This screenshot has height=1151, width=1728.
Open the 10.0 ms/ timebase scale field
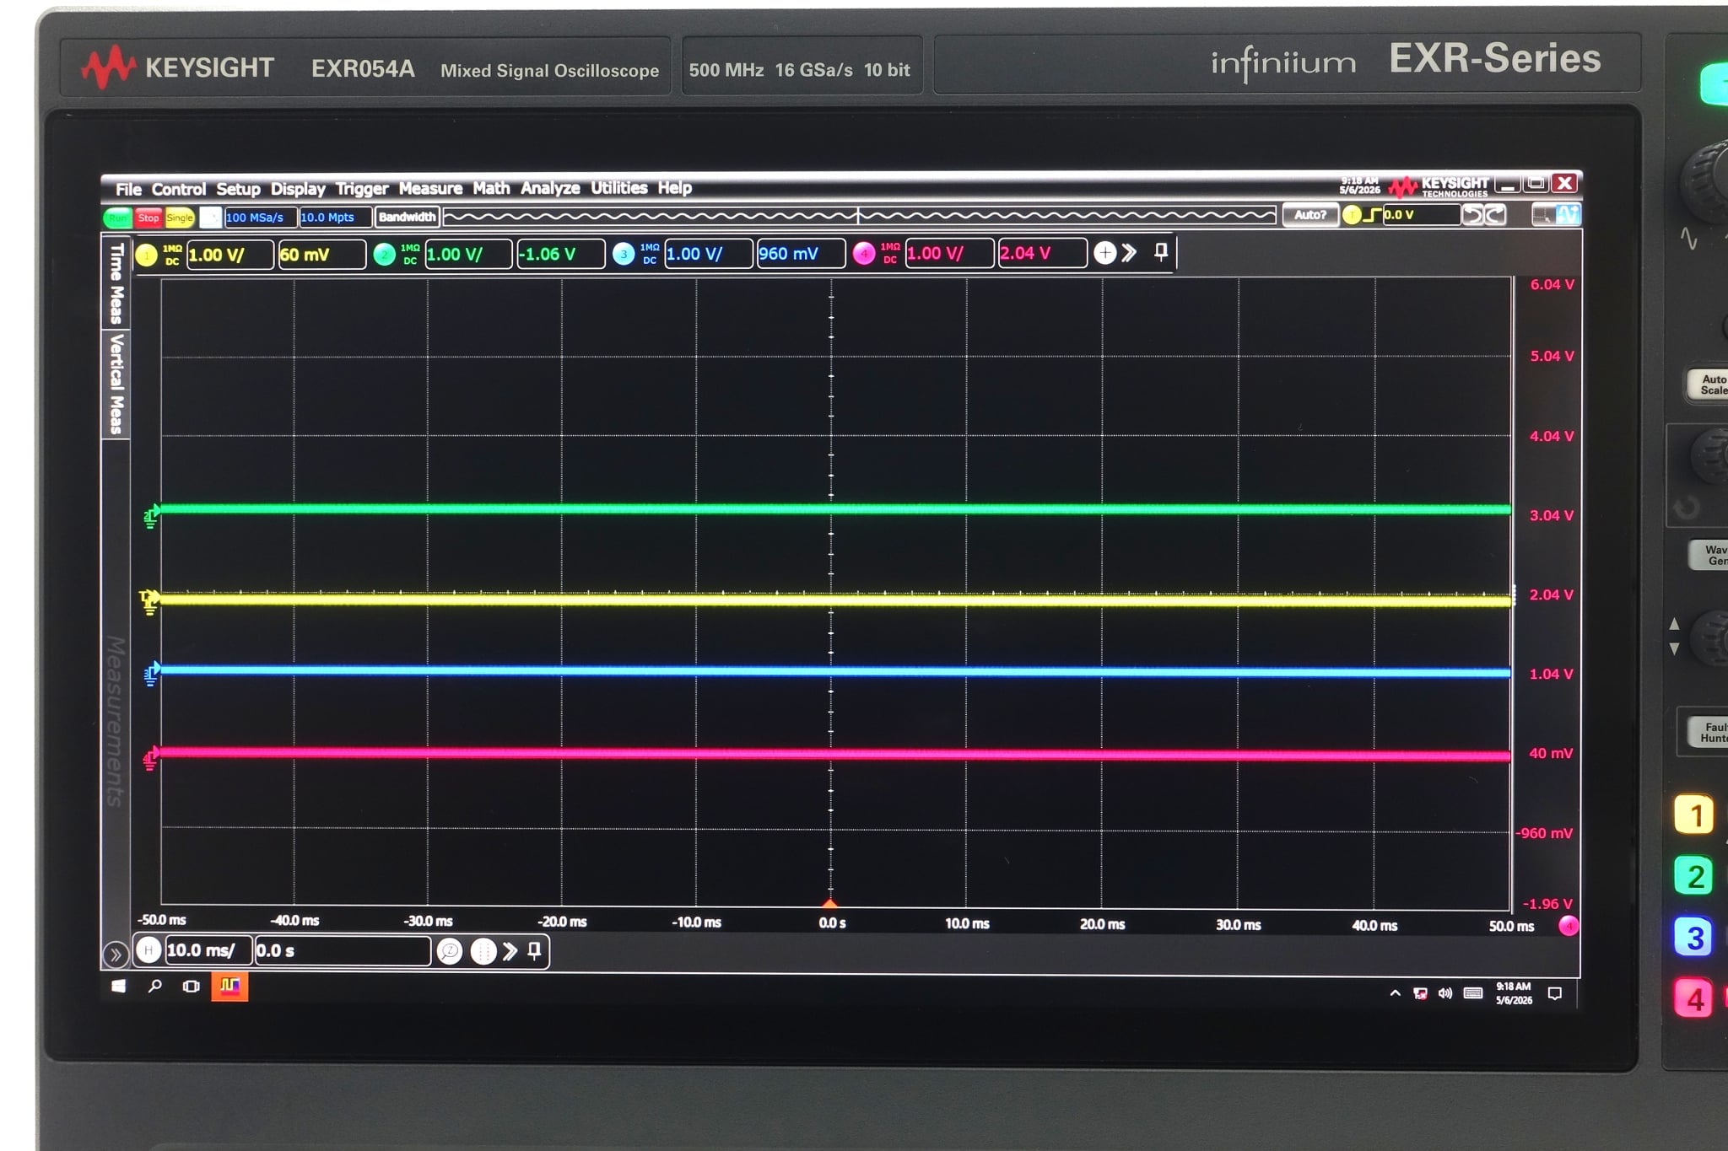pos(208,950)
